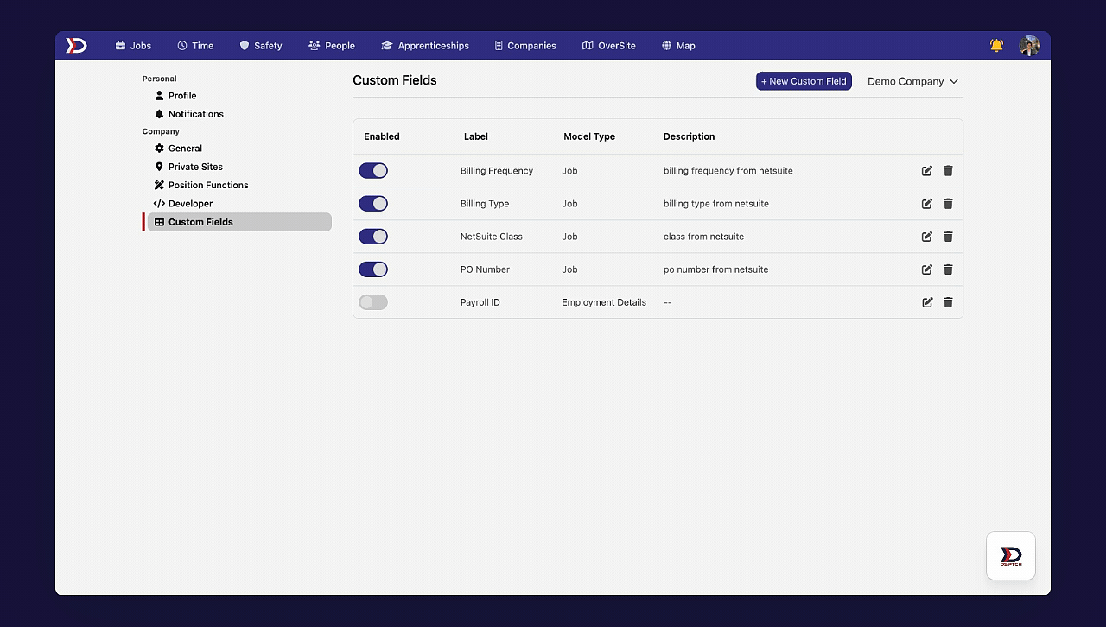The width and height of the screenshot is (1106, 627).
Task: Open the Time section
Action: point(195,46)
